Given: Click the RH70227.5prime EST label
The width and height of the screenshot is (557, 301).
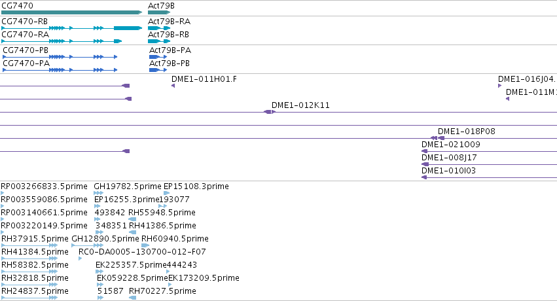Looking at the screenshot, I should 162,291.
